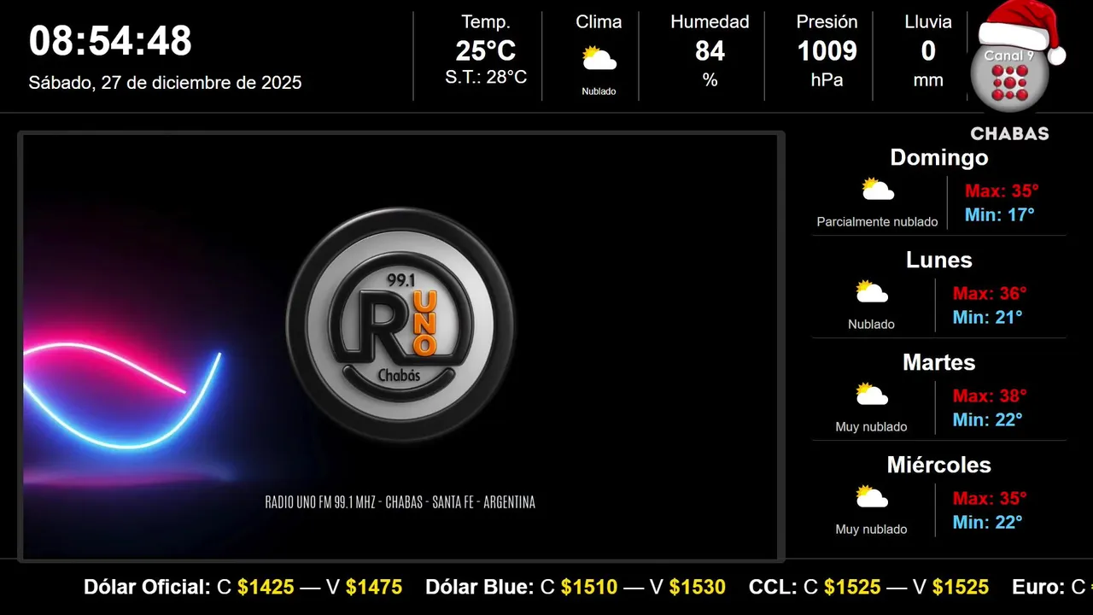Click the 'Clima' heading
This screenshot has height=615, width=1093.
[x=599, y=22]
